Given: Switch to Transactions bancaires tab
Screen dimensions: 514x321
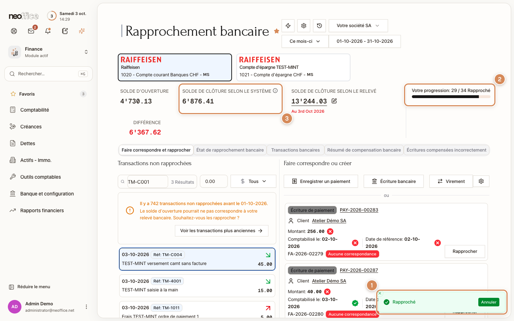Looking at the screenshot, I should 296,150.
